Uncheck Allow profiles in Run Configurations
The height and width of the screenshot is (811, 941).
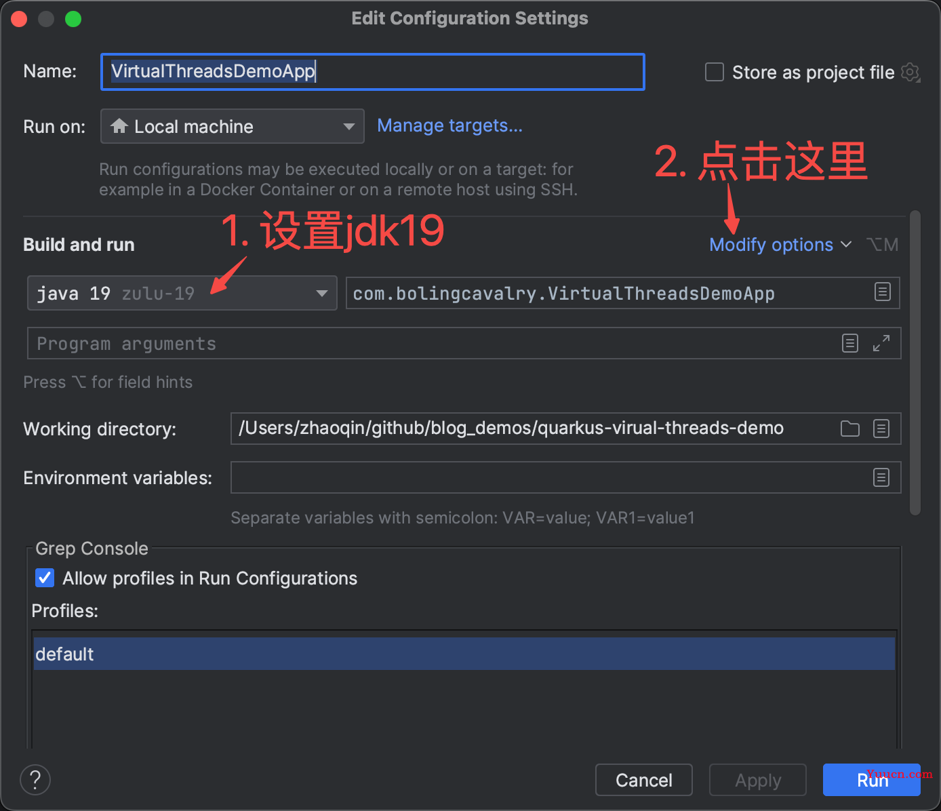click(x=45, y=578)
